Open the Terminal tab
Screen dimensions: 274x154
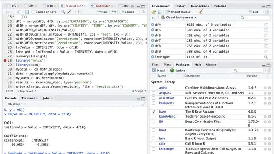(x=28, y=98)
